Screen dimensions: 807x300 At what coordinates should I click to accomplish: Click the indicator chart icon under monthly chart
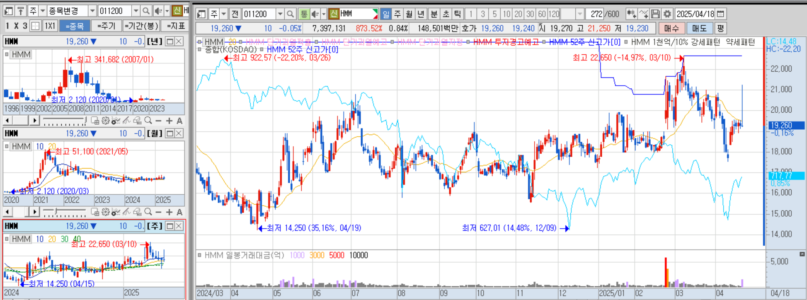tap(116, 212)
